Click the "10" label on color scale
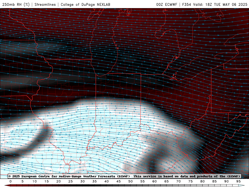 click(x=35, y=181)
